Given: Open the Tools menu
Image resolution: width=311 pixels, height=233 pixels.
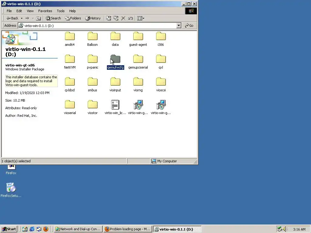Looking at the screenshot, I should [61, 11].
